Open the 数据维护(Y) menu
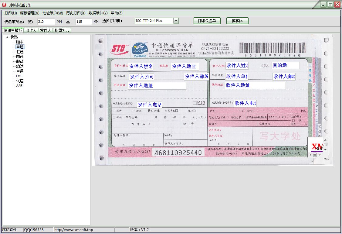Image resolution: width=342 pixels, height=234 pixels. tap(98, 13)
